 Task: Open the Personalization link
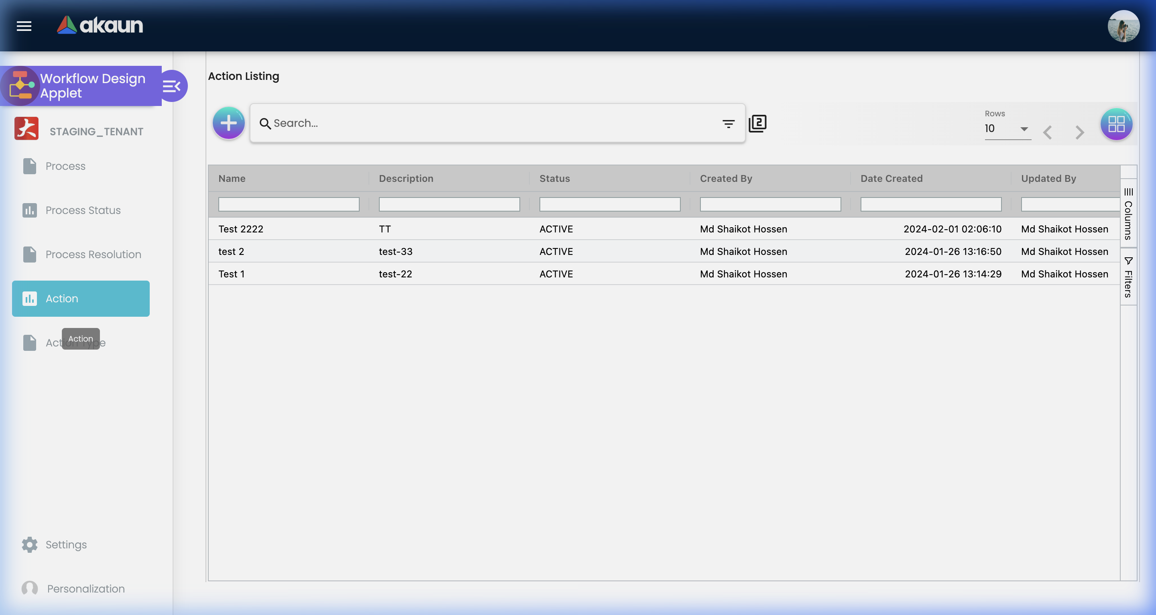click(85, 588)
